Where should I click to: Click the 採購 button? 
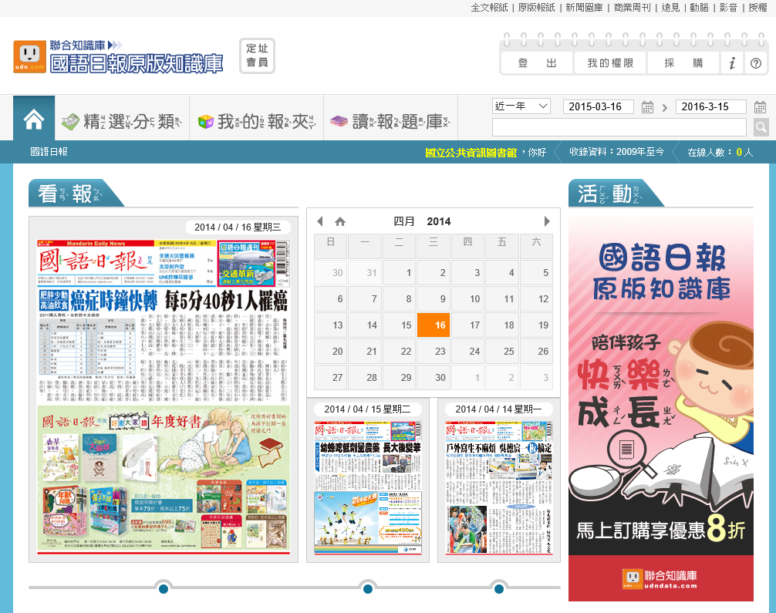[x=683, y=62]
